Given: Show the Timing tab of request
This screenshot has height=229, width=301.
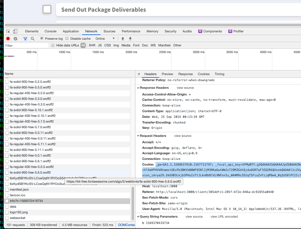Looking at the screenshot, I should click(220, 74).
